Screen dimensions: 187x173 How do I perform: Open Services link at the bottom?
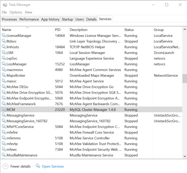53,166
